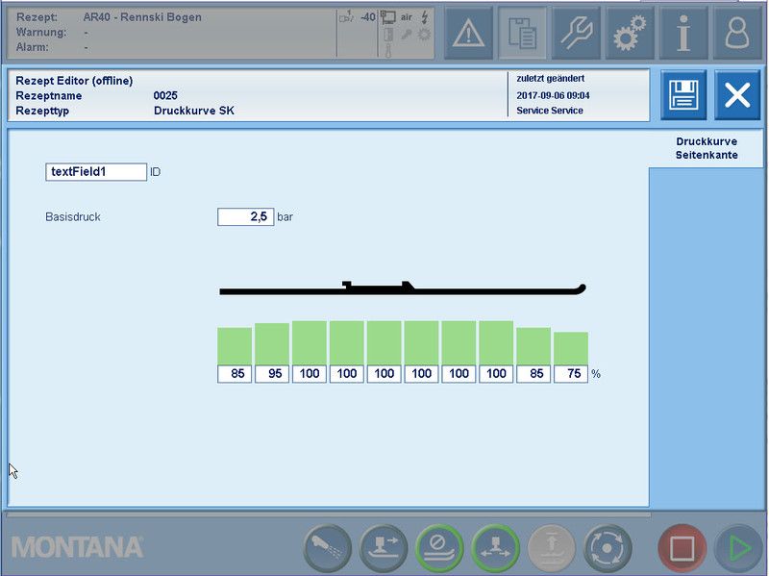This screenshot has width=769, height=576.
Task: Open the gears settings menu
Action: click(630, 34)
